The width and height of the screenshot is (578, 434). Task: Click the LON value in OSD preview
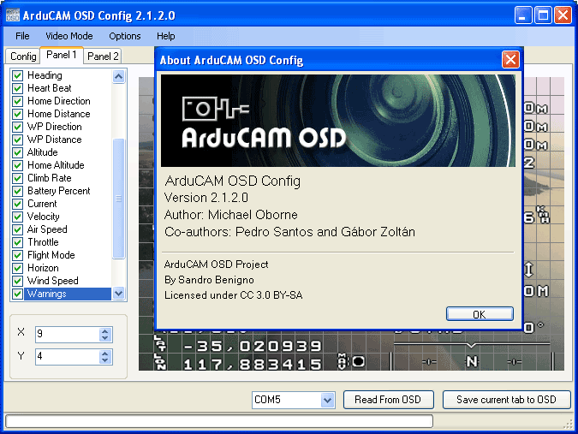(253, 365)
